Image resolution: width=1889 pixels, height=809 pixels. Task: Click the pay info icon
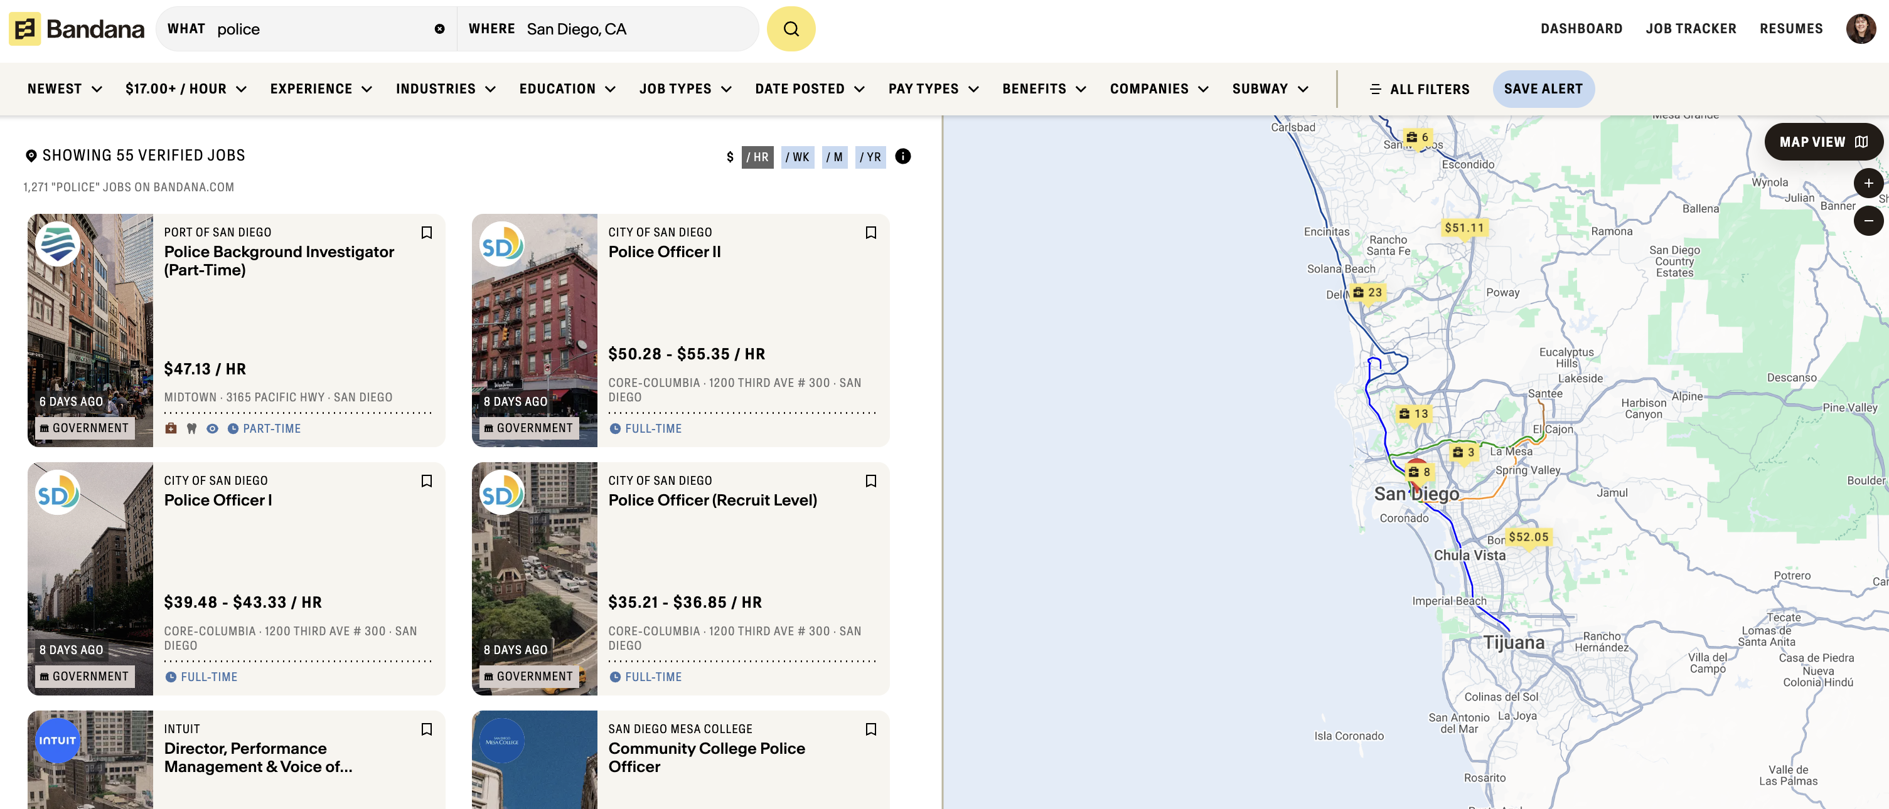pyautogui.click(x=902, y=156)
